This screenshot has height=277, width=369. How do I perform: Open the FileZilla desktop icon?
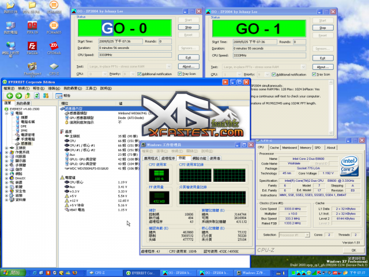pos(32,48)
